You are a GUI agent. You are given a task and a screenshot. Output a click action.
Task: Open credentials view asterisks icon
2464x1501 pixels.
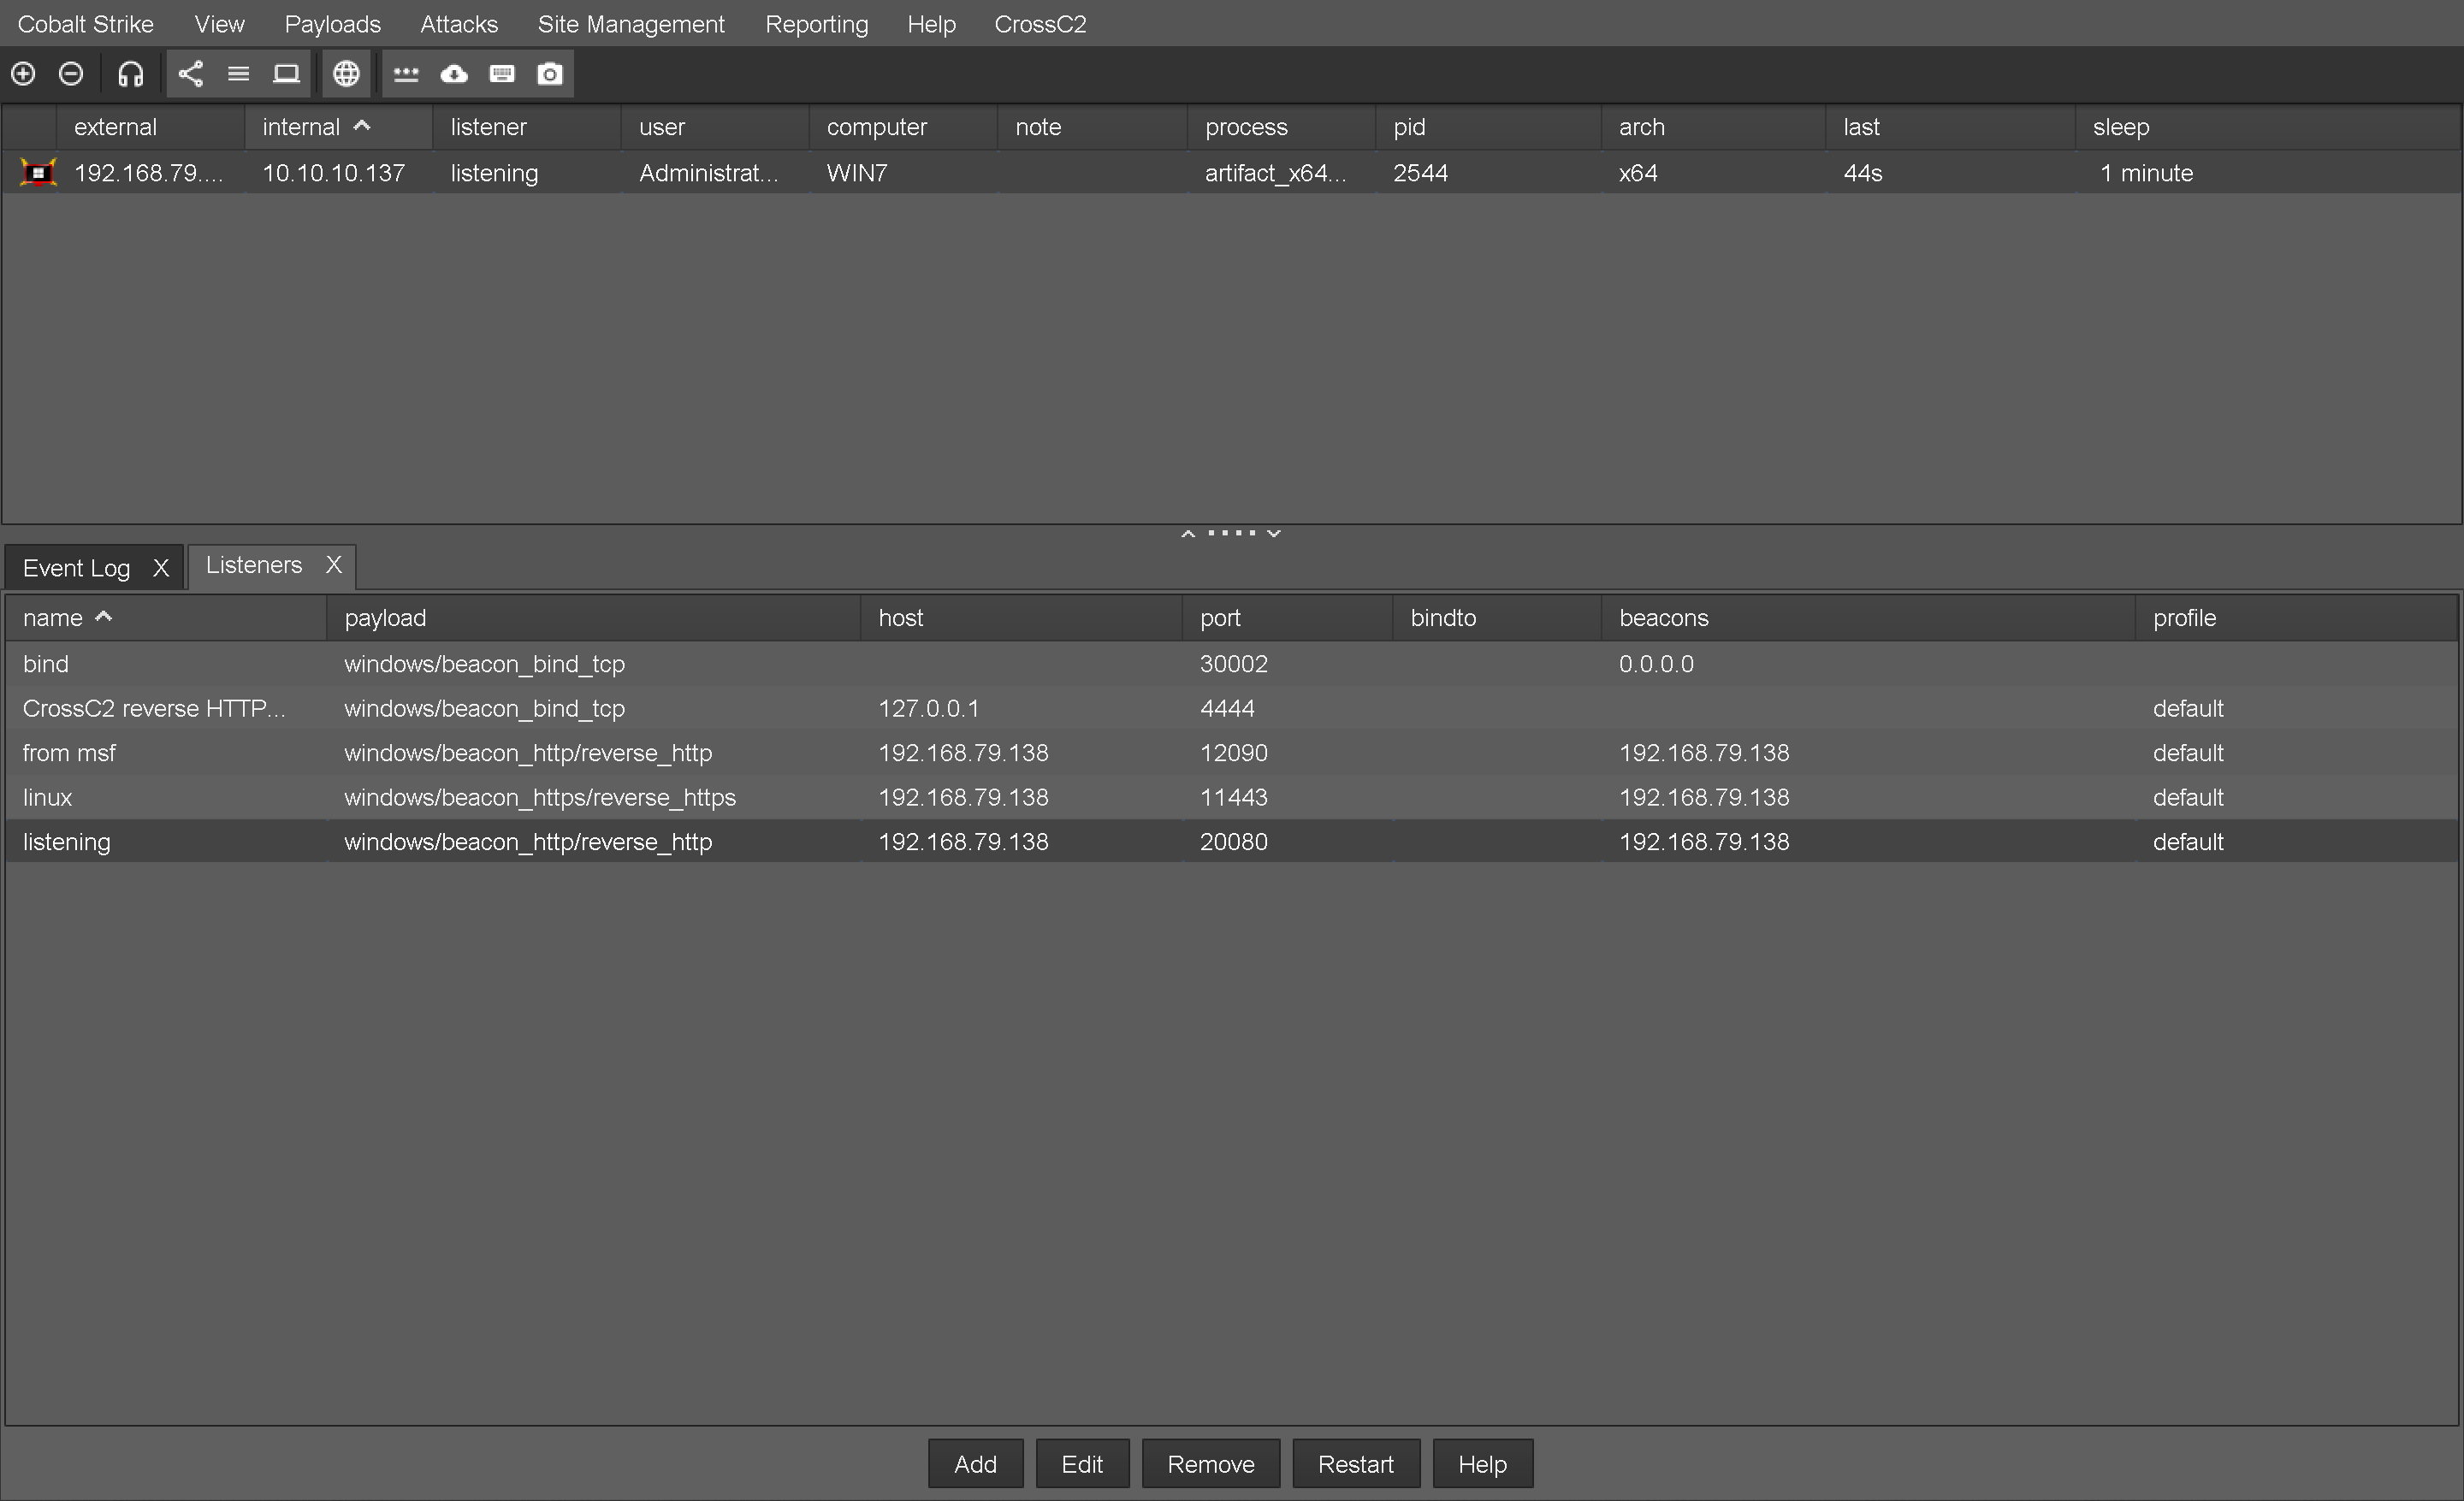tap(406, 74)
